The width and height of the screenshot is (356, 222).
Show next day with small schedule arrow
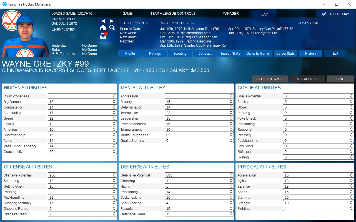point(57,53)
